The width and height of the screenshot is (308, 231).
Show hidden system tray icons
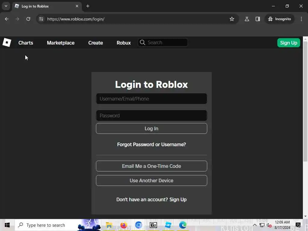[x=254, y=225]
